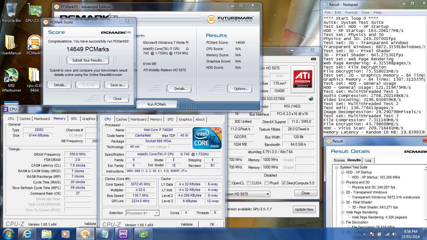Open the network signal tray icon
The image size is (427, 240).
point(387,234)
